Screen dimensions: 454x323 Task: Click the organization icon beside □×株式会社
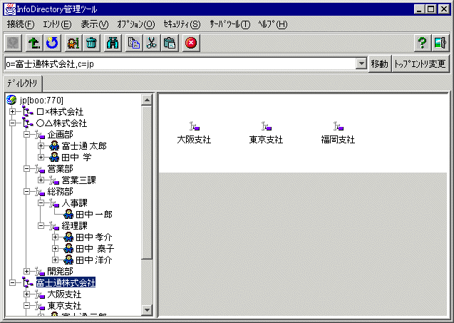tap(28, 111)
